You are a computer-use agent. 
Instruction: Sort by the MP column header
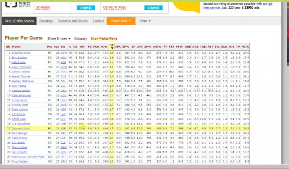click(83, 47)
